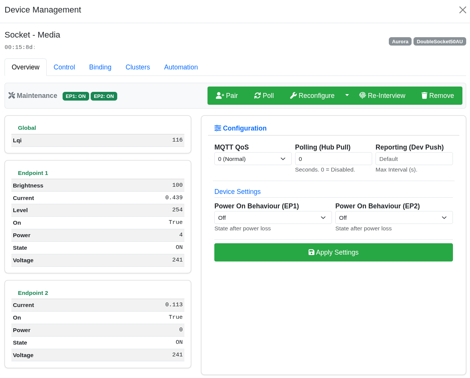Close the Device Management dialog
Screen dimensions: 470x378
click(462, 10)
